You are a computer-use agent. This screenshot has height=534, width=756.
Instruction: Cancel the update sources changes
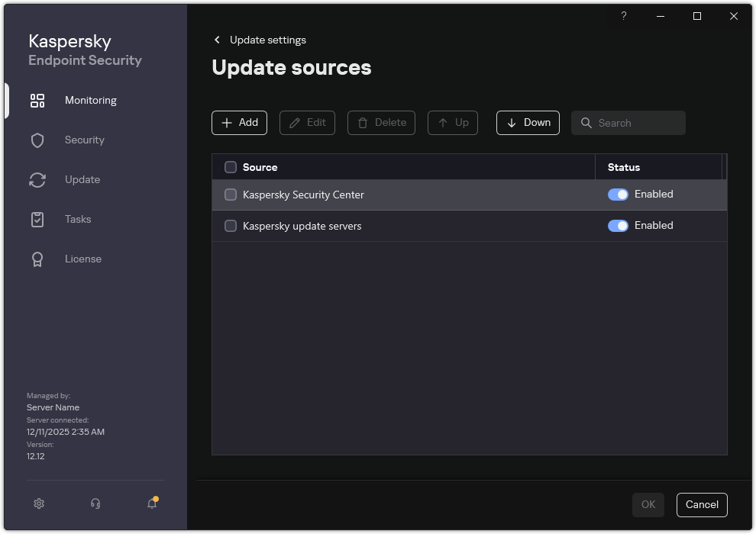pos(701,504)
